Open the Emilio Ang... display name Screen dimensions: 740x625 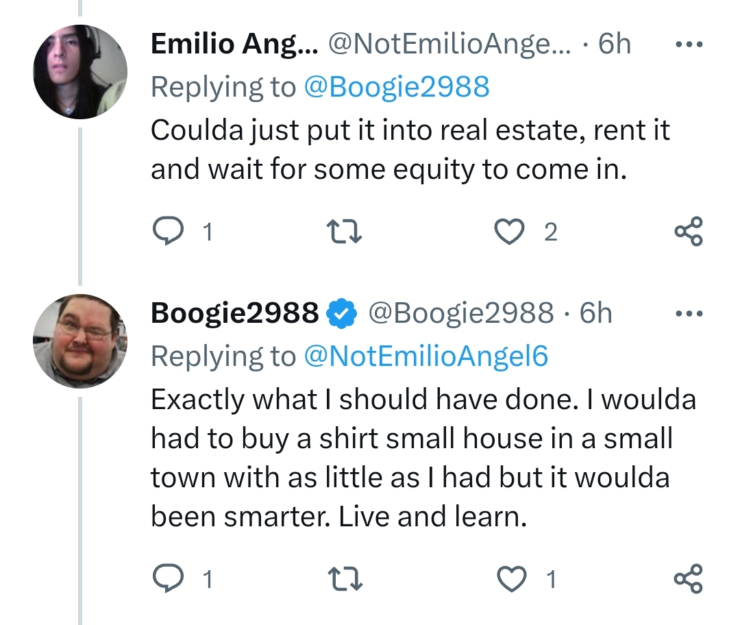(x=234, y=45)
